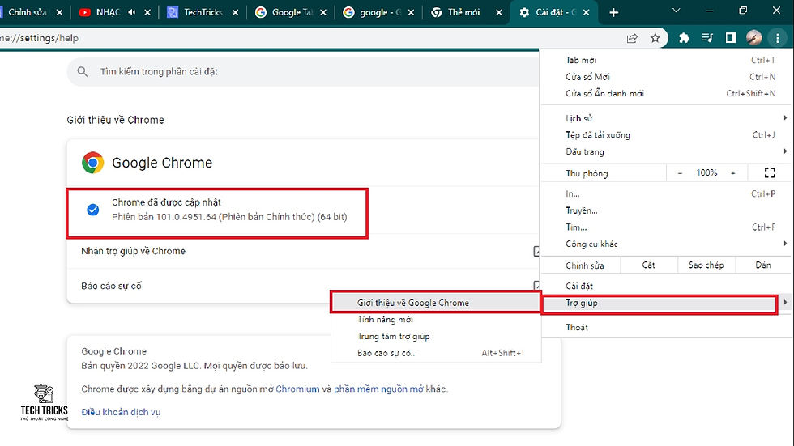Image resolution: width=794 pixels, height=446 pixels.
Task: Close the Cài đặt tab
Action: 587,13
